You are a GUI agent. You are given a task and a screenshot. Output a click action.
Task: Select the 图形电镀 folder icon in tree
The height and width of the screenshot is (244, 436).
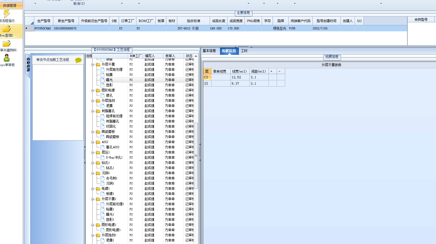[98, 90]
